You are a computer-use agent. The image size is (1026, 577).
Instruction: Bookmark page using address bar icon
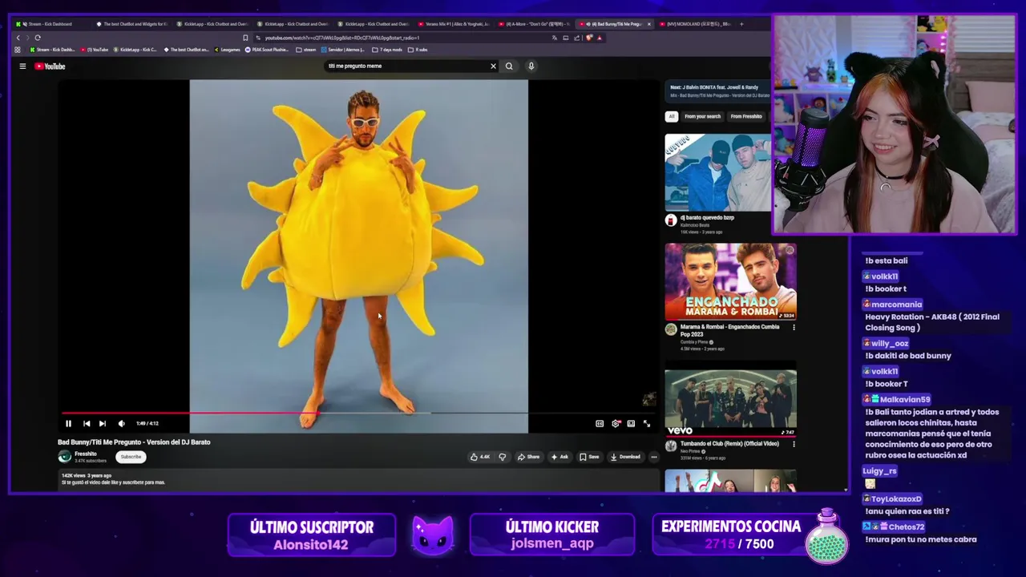pos(245,38)
